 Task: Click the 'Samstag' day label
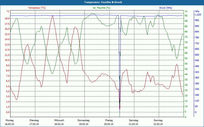click(x=134, y=120)
